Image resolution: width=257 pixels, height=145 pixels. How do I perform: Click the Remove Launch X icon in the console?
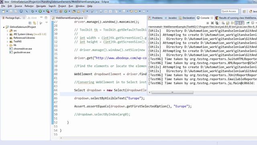click(x=212, y=23)
